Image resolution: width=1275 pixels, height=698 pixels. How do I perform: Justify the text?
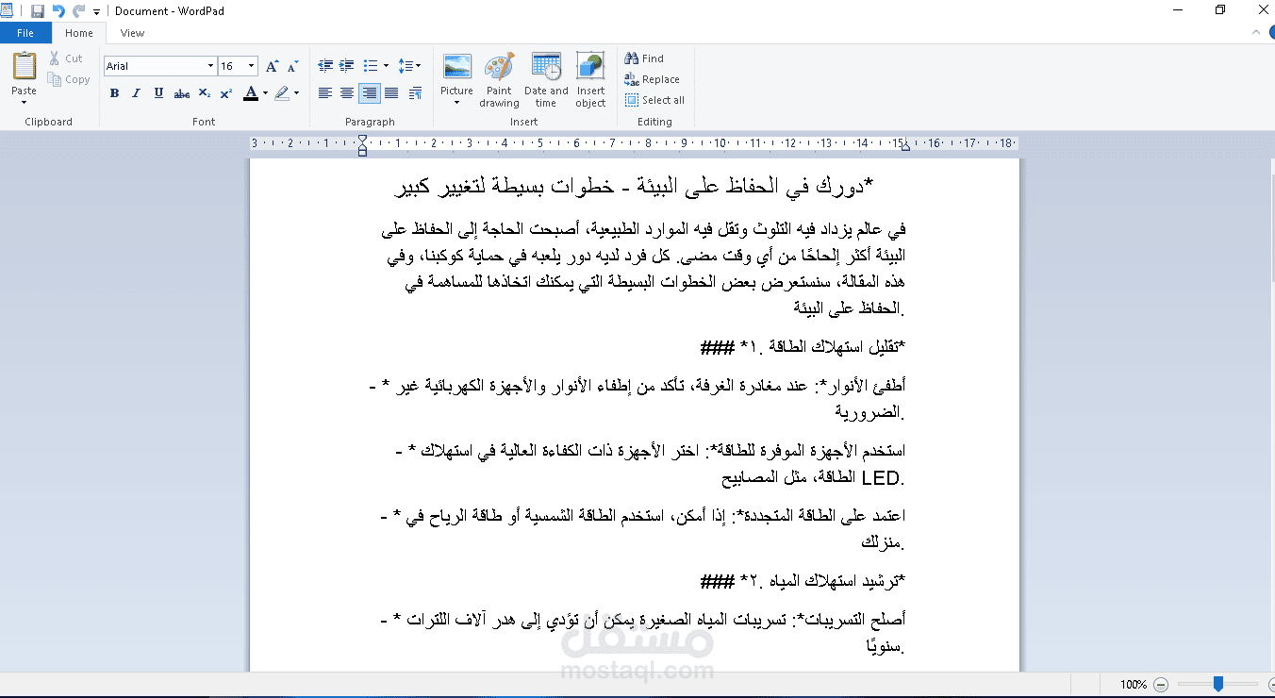click(x=391, y=93)
